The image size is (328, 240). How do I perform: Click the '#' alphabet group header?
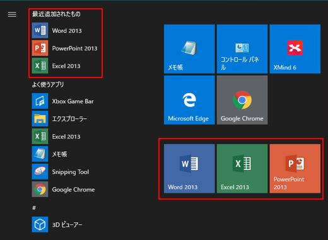point(34,208)
